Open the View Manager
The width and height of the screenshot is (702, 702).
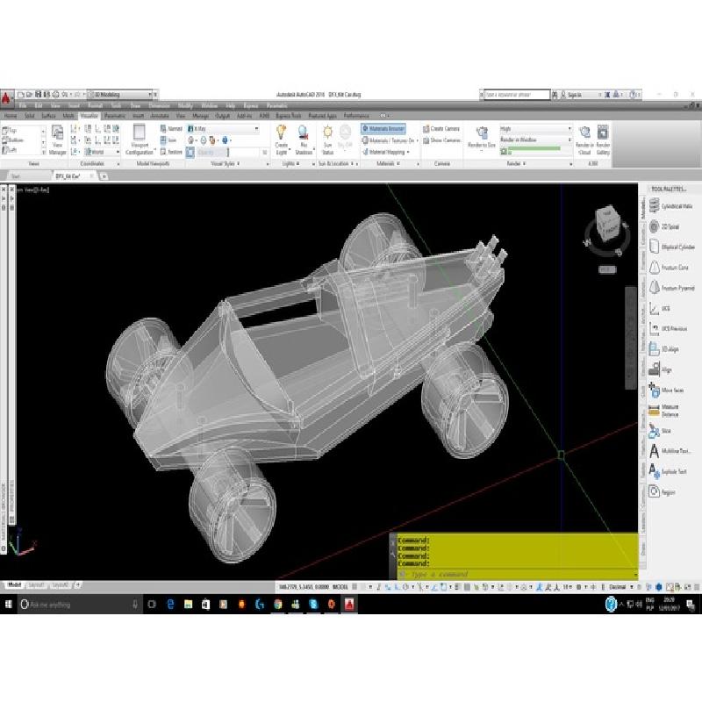[57, 140]
